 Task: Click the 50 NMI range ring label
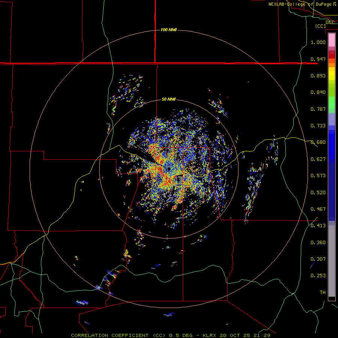click(169, 99)
